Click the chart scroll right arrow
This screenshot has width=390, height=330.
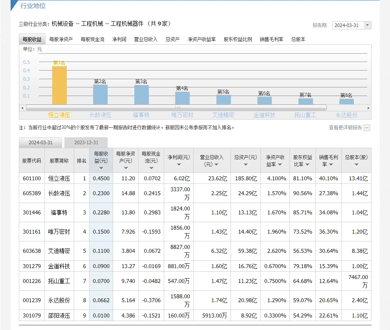(x=368, y=108)
